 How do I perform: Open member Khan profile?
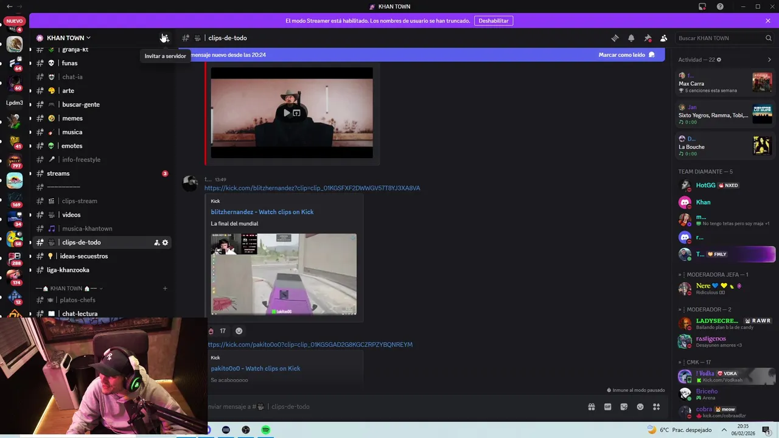point(725,202)
